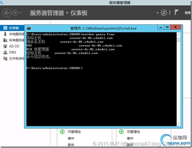Click the left tile's green 可管理性 status icon
The image size is (192, 148).
click(62, 132)
